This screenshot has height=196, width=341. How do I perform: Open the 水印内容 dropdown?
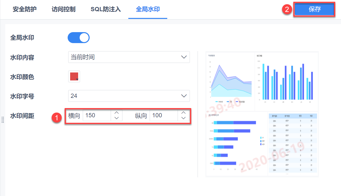pos(129,57)
